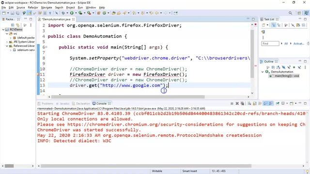Click Collapse All icon in Package Explorer
Image resolution: width=310 pixels, height=174 pixels.
pyautogui.click(x=13, y=25)
